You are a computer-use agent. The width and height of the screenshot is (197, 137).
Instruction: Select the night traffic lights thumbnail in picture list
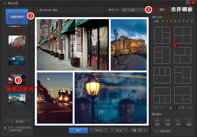pyautogui.click(x=17, y=80)
